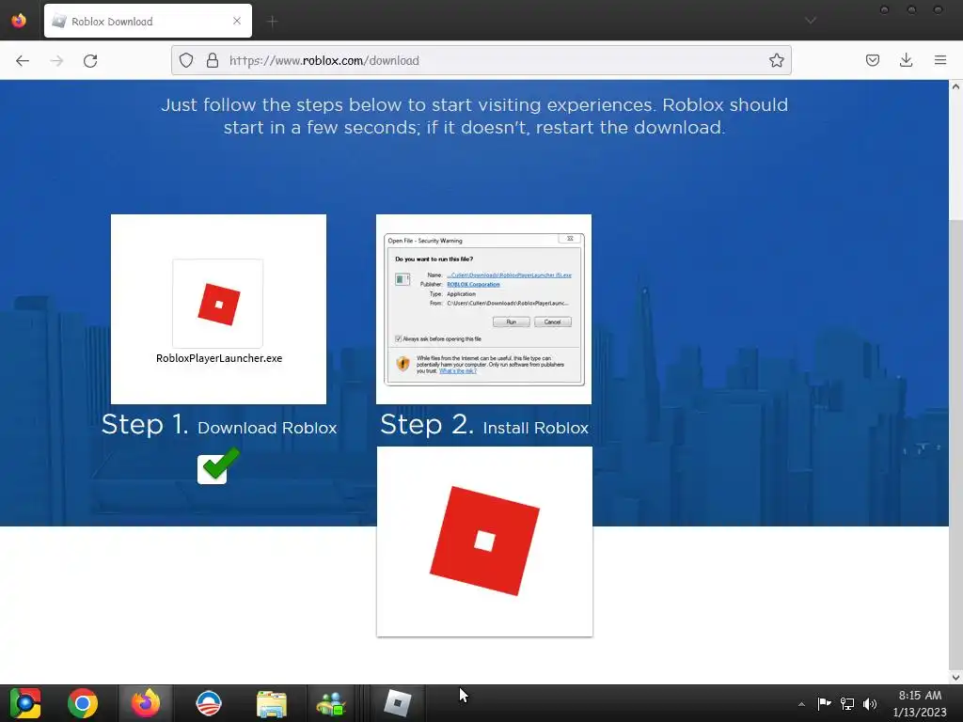Image resolution: width=963 pixels, height=722 pixels.
Task: Click the page scrollbar down arrow
Action: coord(955,678)
